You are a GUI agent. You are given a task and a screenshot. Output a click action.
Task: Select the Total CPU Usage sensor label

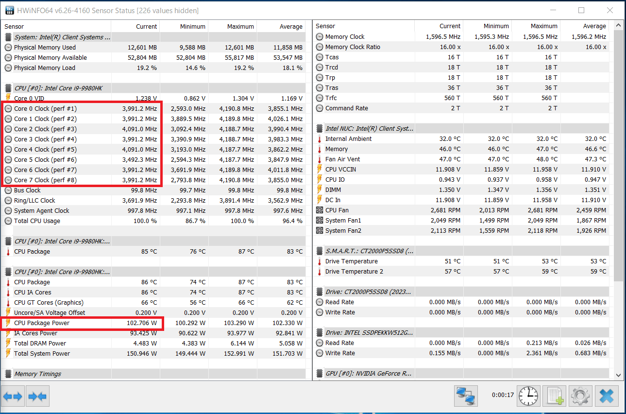click(37, 221)
